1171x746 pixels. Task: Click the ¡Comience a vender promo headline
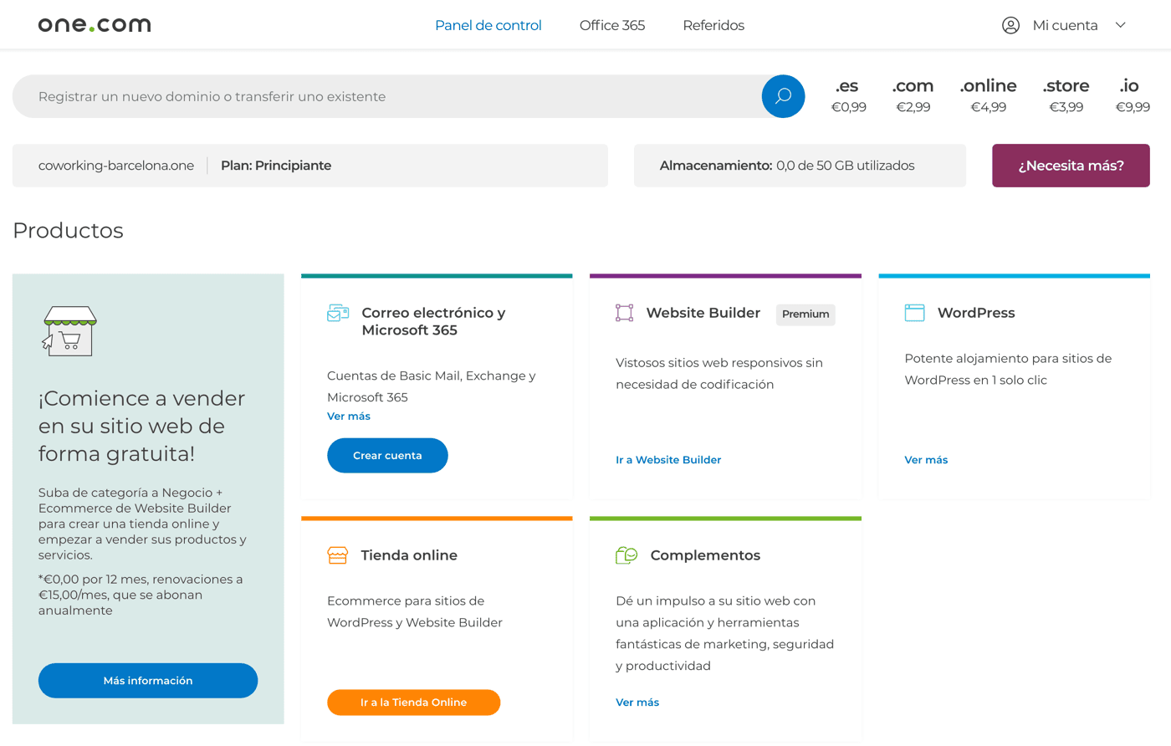(x=142, y=426)
